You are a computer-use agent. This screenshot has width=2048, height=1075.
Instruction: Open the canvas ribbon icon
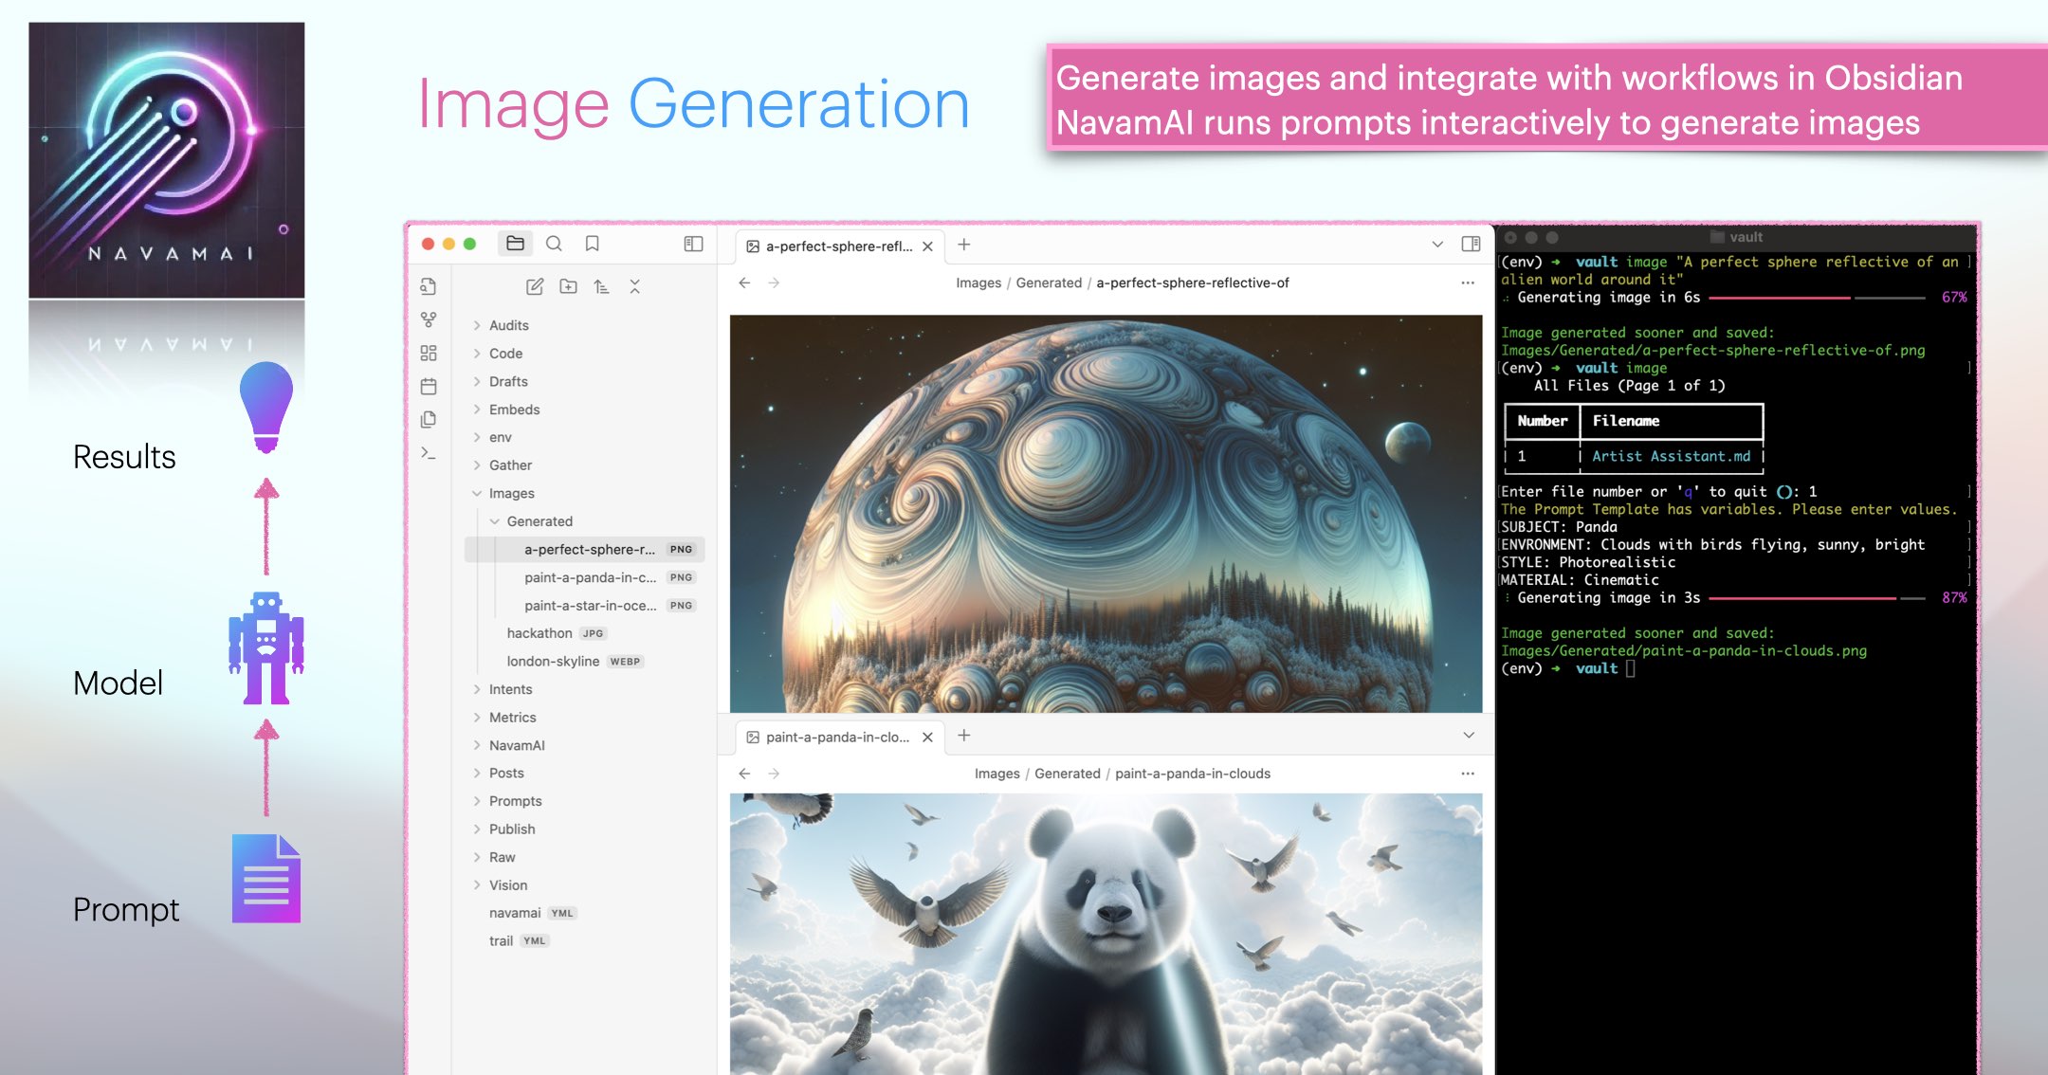coord(429,353)
